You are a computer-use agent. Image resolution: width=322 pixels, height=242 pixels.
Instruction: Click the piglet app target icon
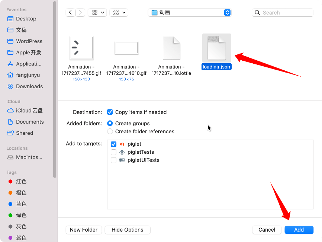tap(122, 144)
